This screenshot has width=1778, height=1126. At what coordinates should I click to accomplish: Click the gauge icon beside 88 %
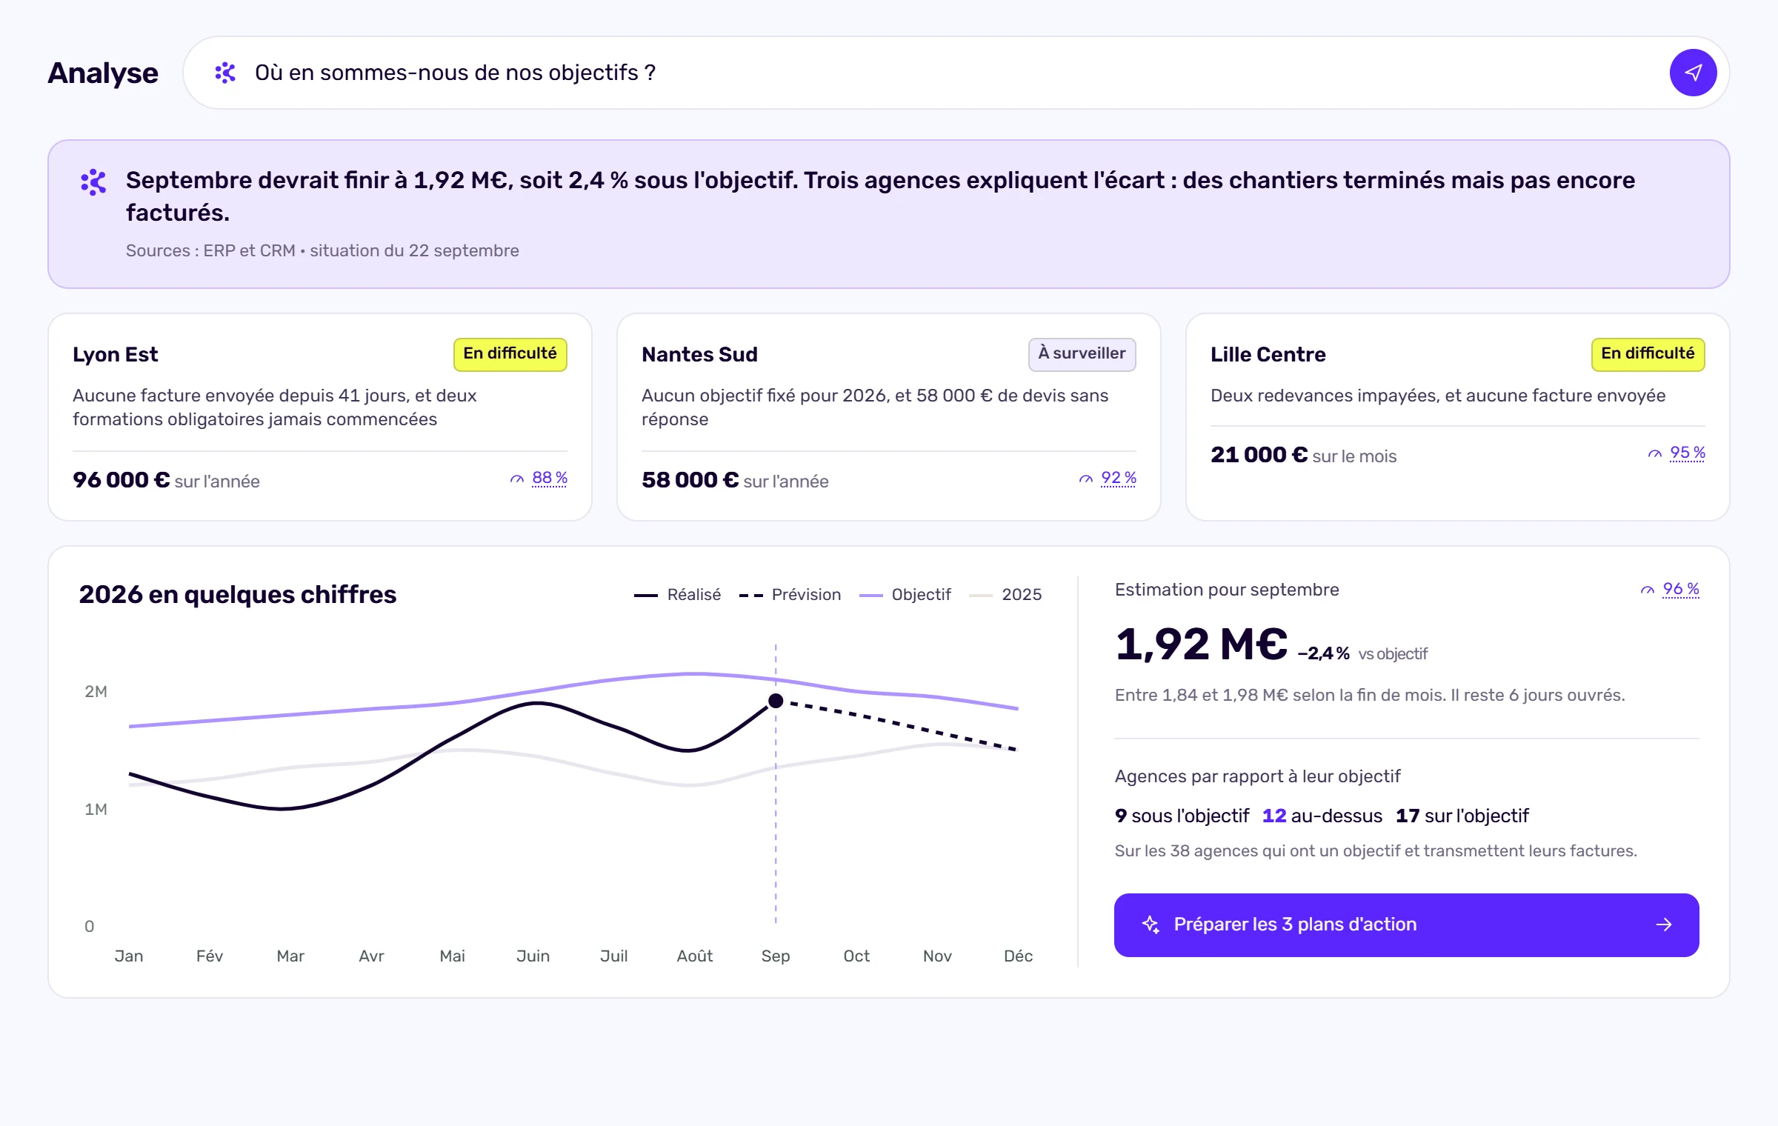point(517,479)
